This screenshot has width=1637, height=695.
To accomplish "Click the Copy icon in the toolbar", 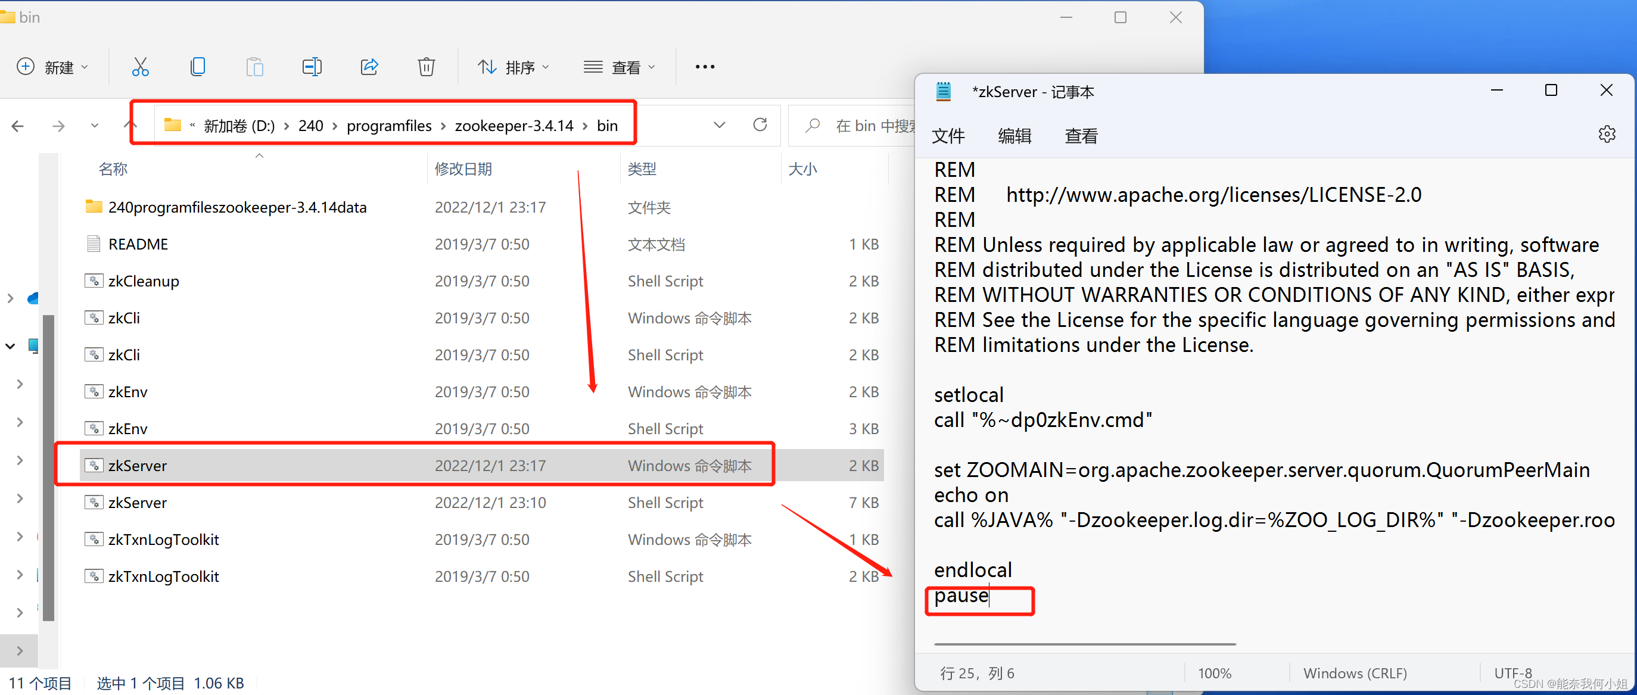I will [x=198, y=66].
